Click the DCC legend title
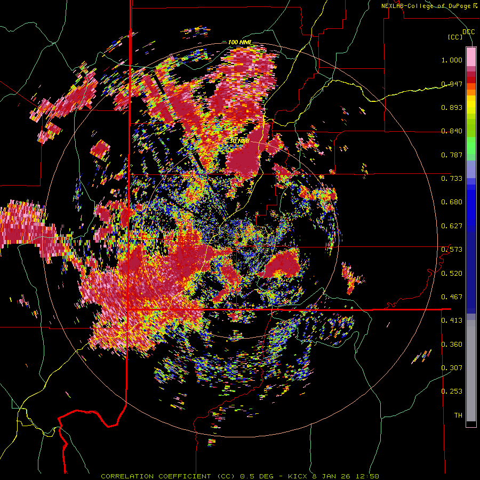The height and width of the screenshot is (480, 480). [x=468, y=32]
